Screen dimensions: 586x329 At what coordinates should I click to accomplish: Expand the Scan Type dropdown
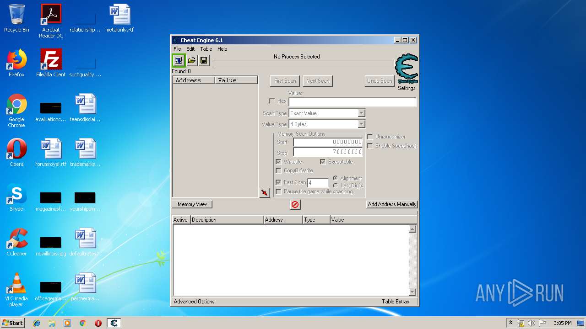[x=361, y=113]
